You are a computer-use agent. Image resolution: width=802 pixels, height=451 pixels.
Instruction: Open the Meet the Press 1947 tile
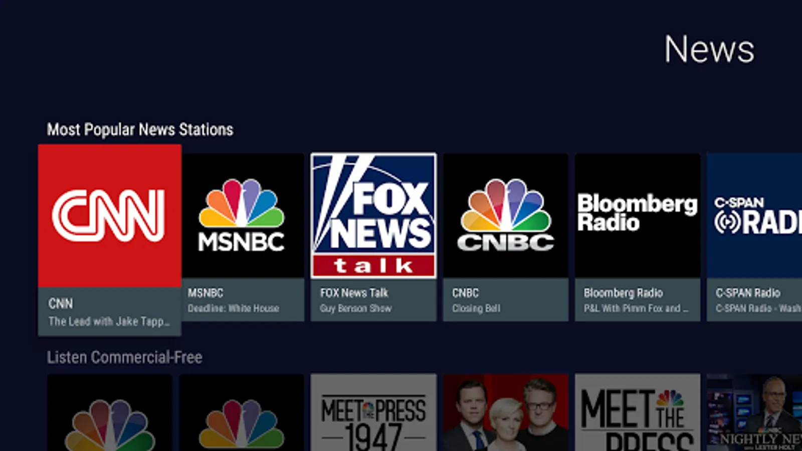coord(373,412)
